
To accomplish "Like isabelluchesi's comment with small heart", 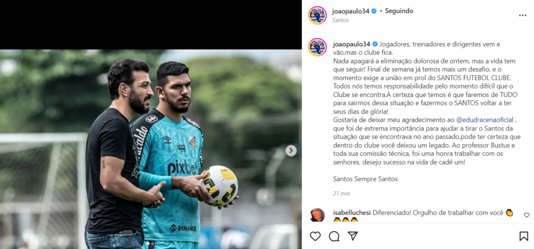I will [527, 215].
